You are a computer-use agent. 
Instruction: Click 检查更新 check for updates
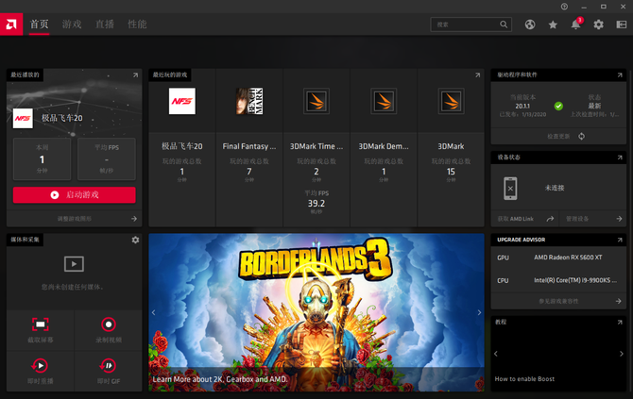pos(558,136)
